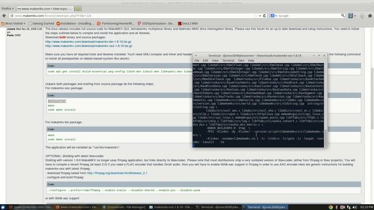
Task: Open the Dota 2 Wiki bookmark
Action: [188, 23]
